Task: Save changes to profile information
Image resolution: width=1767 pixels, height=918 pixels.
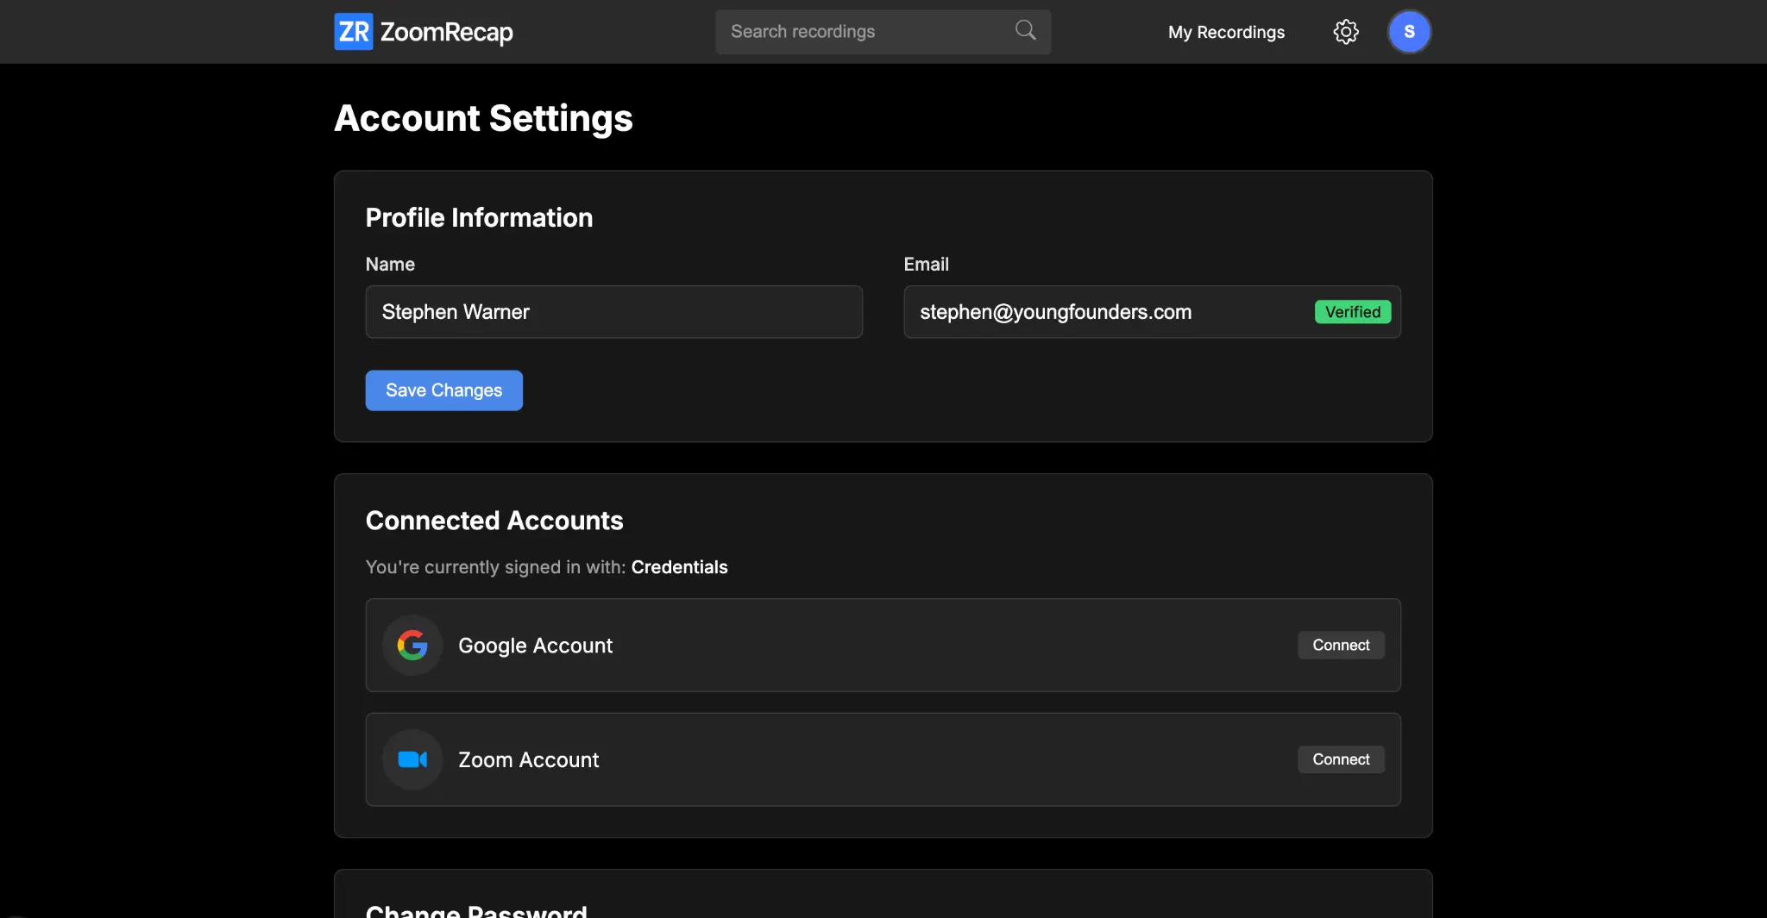Action: [443, 390]
